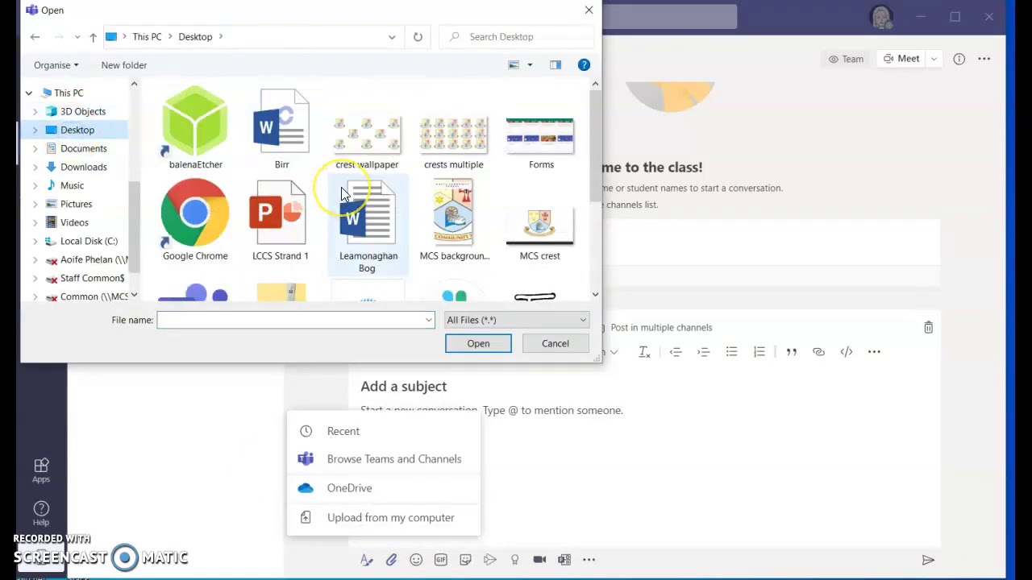Click the Stream send-like arrow icon
1032x580 pixels.
tap(490, 560)
